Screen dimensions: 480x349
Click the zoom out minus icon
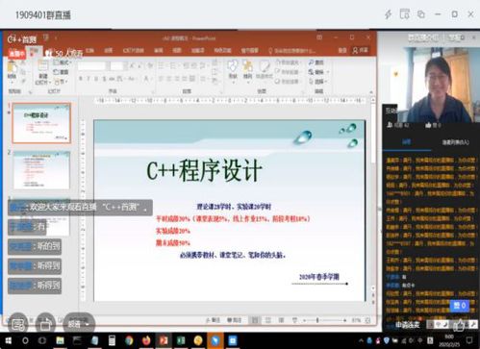(305, 320)
